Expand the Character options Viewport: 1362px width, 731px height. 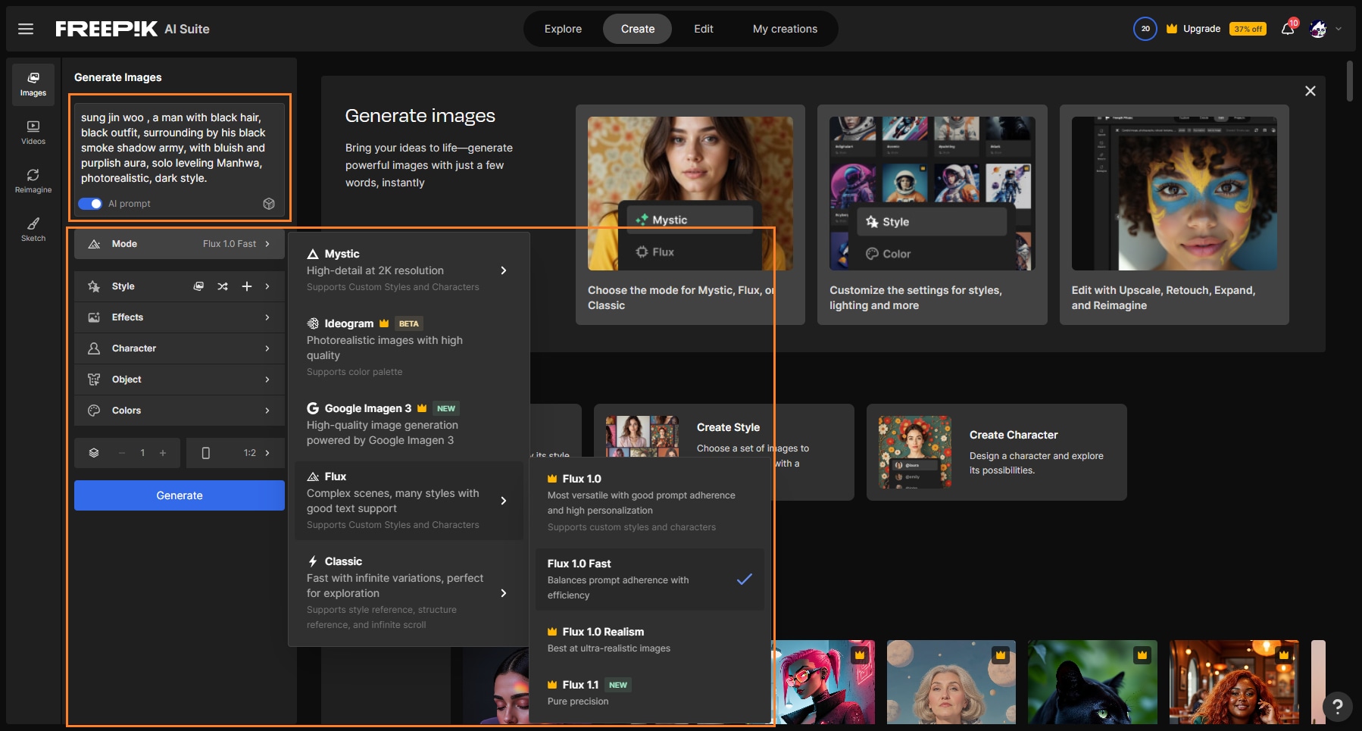click(180, 348)
